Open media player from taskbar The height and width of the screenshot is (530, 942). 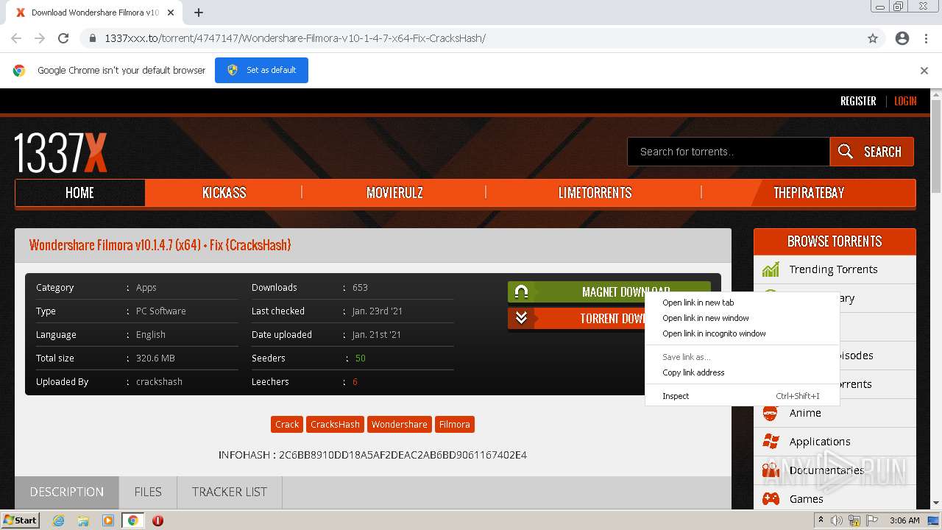click(x=108, y=520)
